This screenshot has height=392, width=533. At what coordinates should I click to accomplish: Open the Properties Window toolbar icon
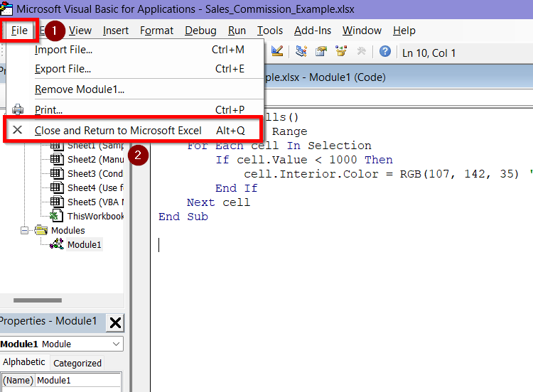[321, 51]
